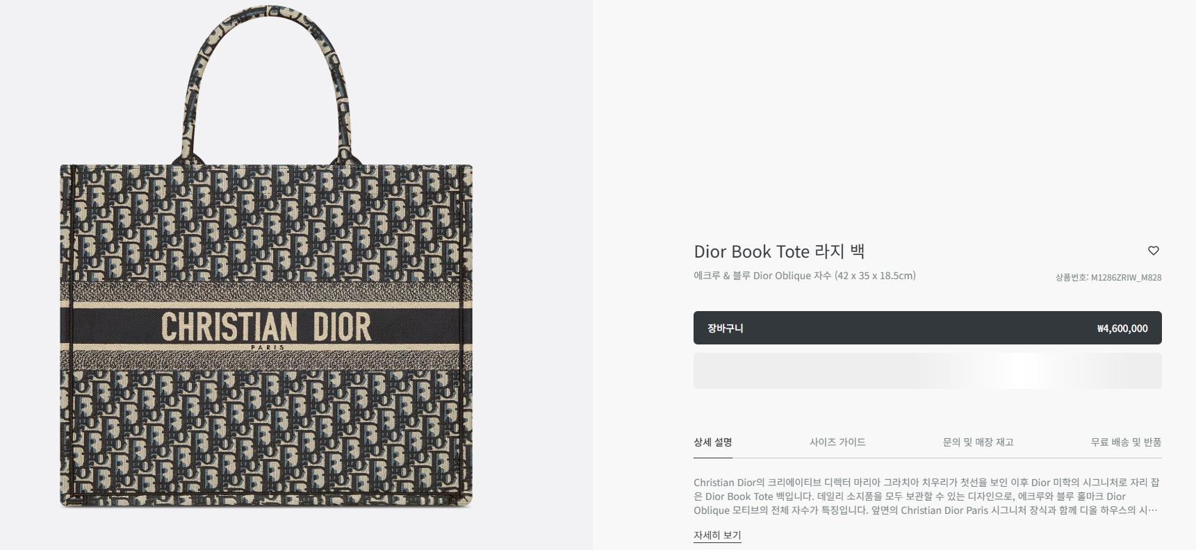The width and height of the screenshot is (1196, 550).
Task: Click the 상품번호 label
Action: click(x=1071, y=278)
